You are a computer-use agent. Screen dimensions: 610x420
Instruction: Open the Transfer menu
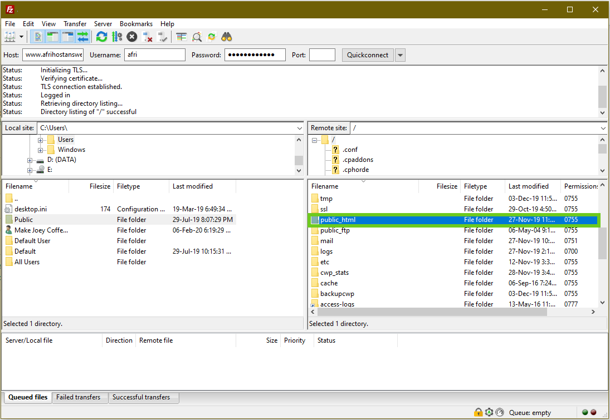pos(75,24)
